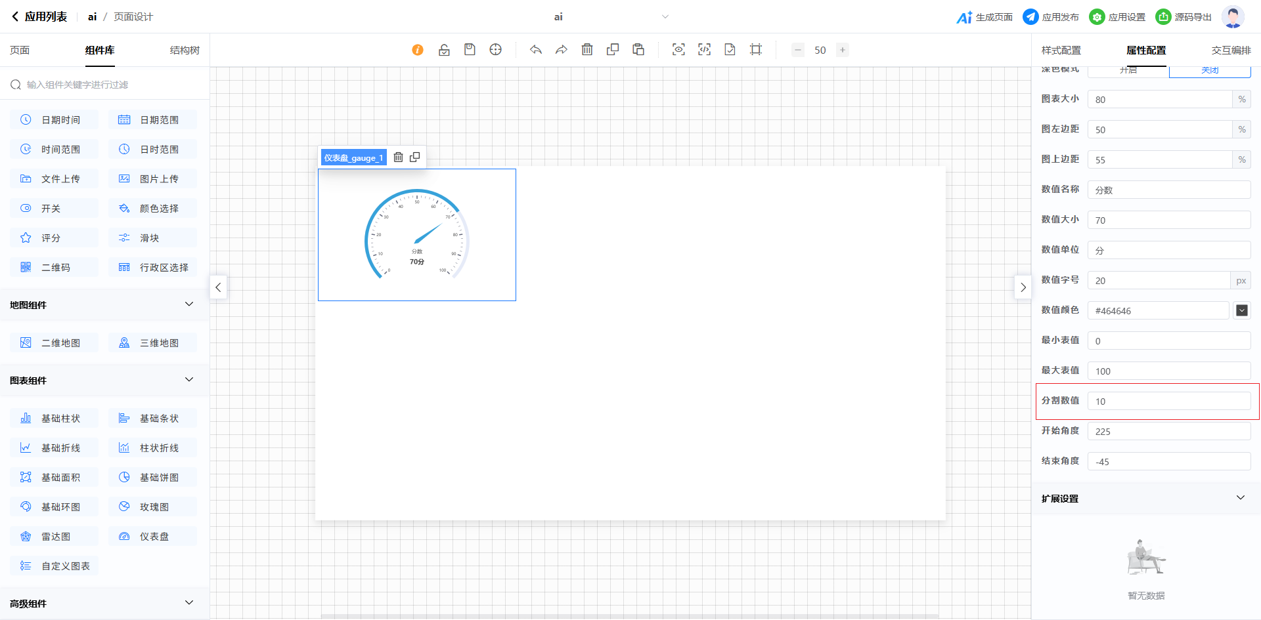The height and width of the screenshot is (620, 1261).
Task: Click the trash icon in the top toolbar
Action: point(587,50)
